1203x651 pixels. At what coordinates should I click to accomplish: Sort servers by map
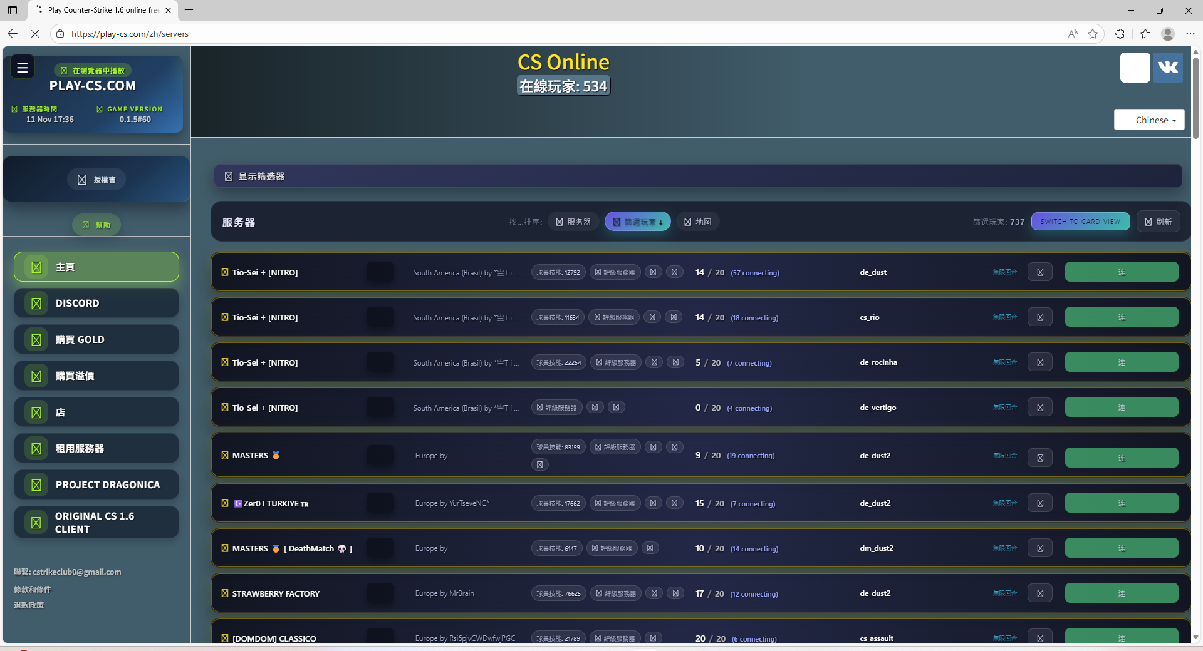697,222
